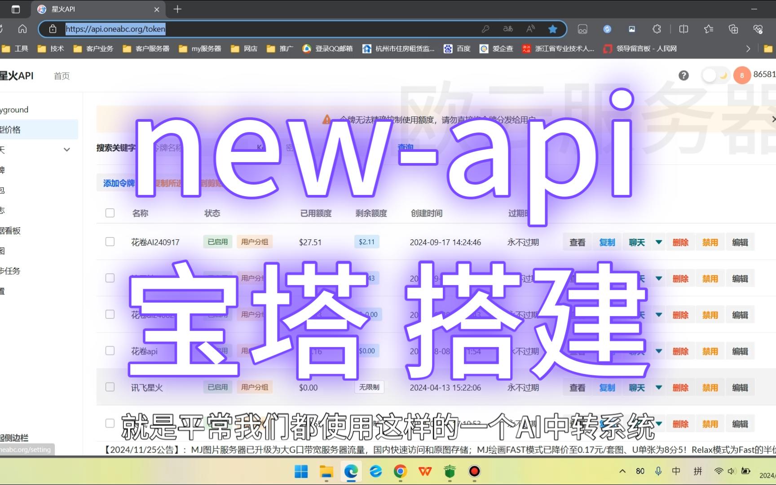Viewport: 776px width, 485px height.
Task: Show more bookmarks with the overflow chevron
Action: pos(748,48)
